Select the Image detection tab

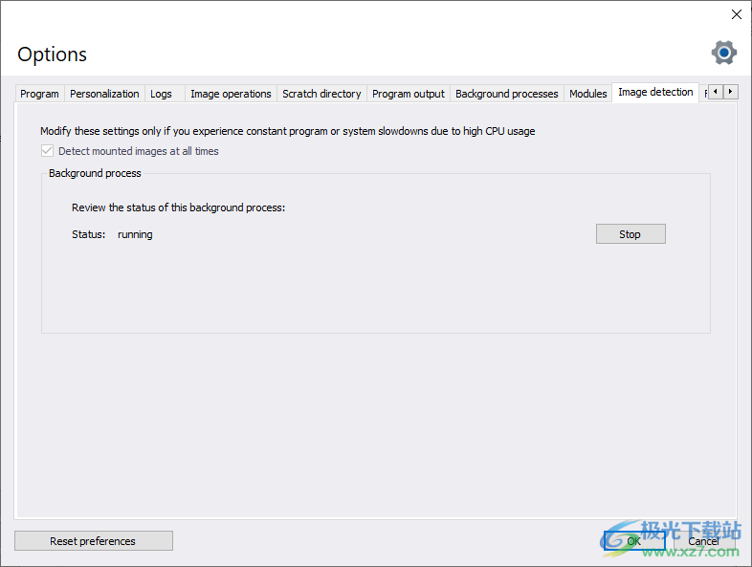click(x=655, y=92)
